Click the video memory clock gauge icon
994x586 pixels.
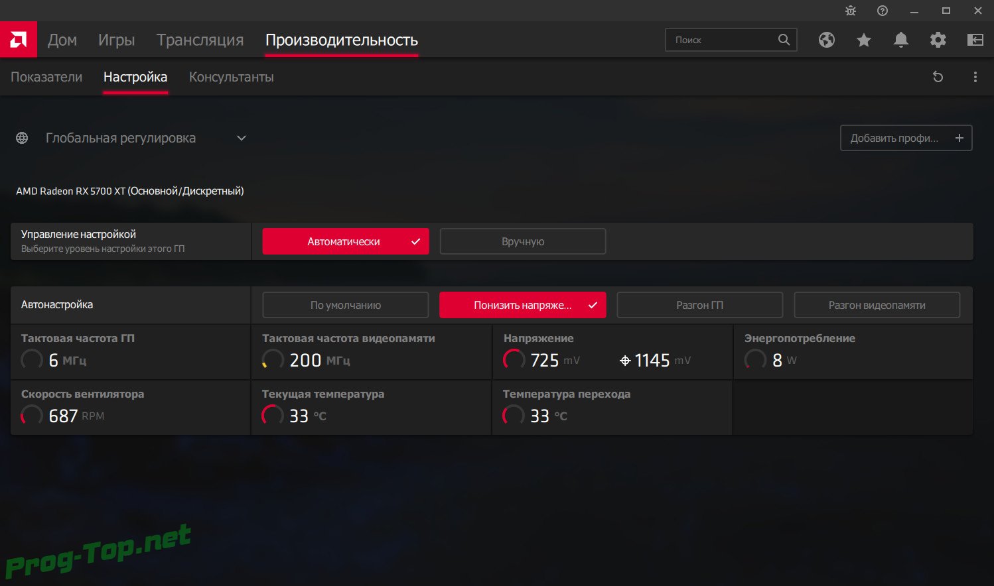273,360
